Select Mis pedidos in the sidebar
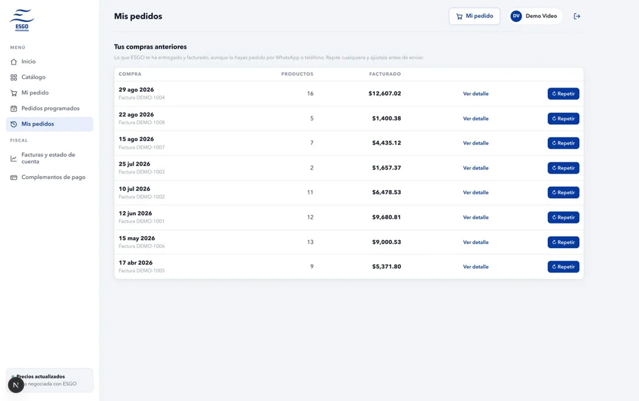 tap(49, 124)
